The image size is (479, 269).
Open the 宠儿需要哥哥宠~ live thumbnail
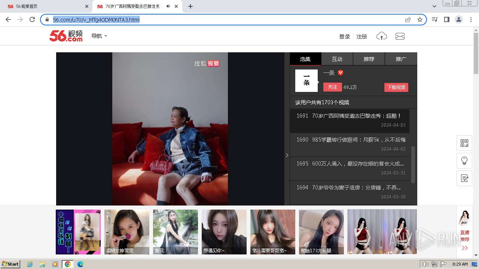click(273, 232)
